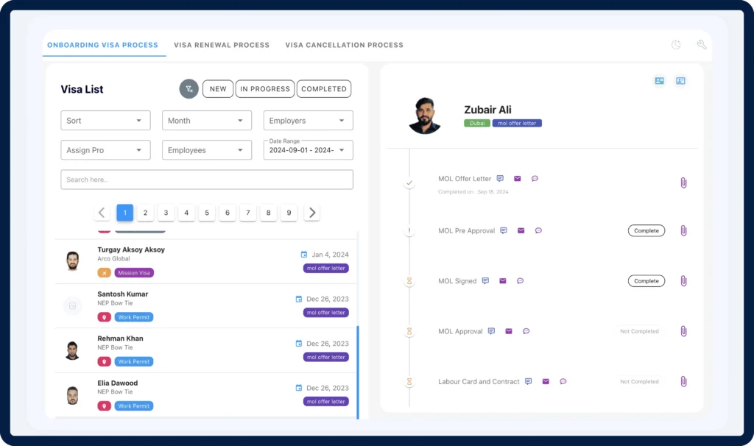
Task: Switch to Visa Renewal Process tab
Action: click(222, 45)
